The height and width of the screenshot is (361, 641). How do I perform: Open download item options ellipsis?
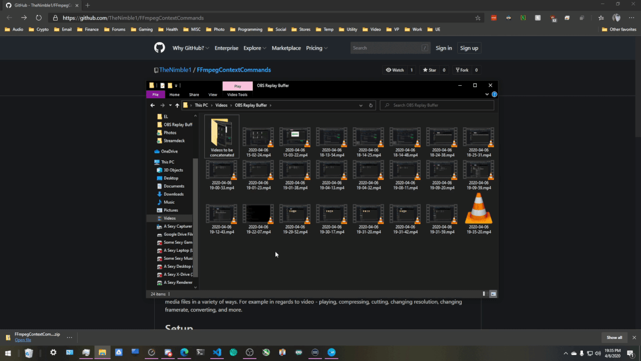point(70,337)
